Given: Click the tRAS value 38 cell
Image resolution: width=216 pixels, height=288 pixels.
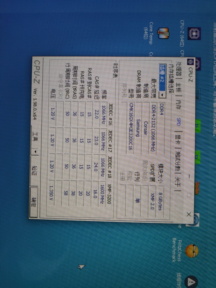Looking at the screenshot, I should 73,193.
